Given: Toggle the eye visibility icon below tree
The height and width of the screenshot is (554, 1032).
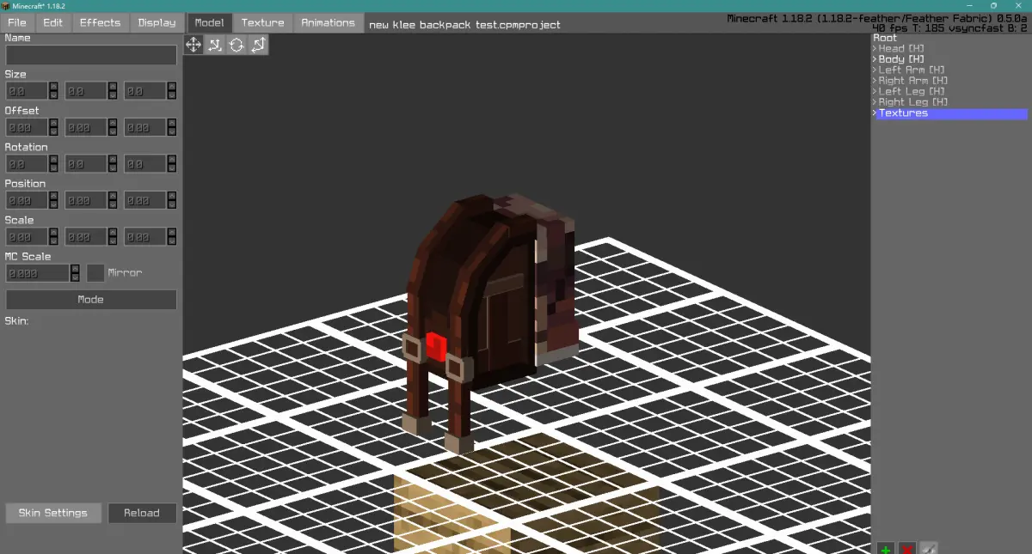Looking at the screenshot, I should pyautogui.click(x=928, y=549).
